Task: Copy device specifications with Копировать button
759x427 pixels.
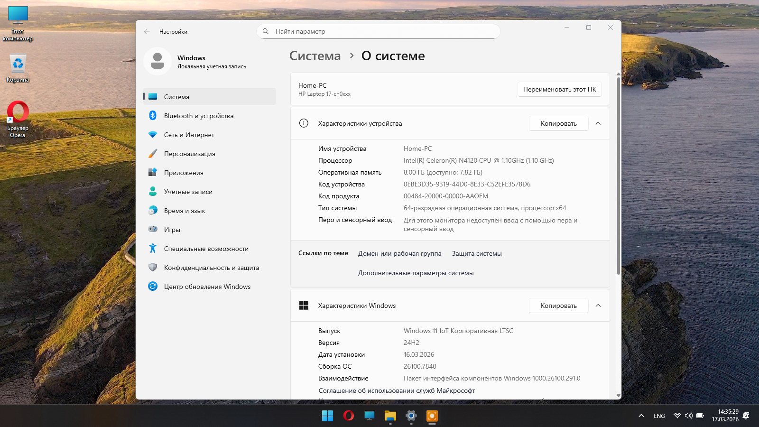Action: tap(558, 123)
